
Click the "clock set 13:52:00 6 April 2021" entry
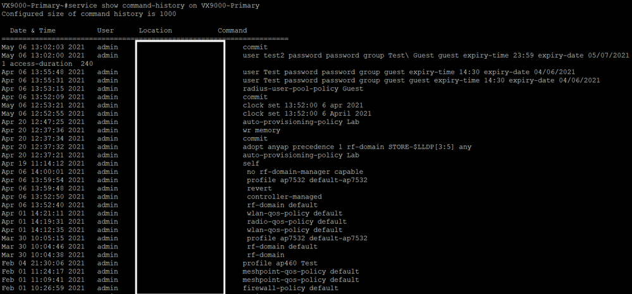pyautogui.click(x=307, y=114)
